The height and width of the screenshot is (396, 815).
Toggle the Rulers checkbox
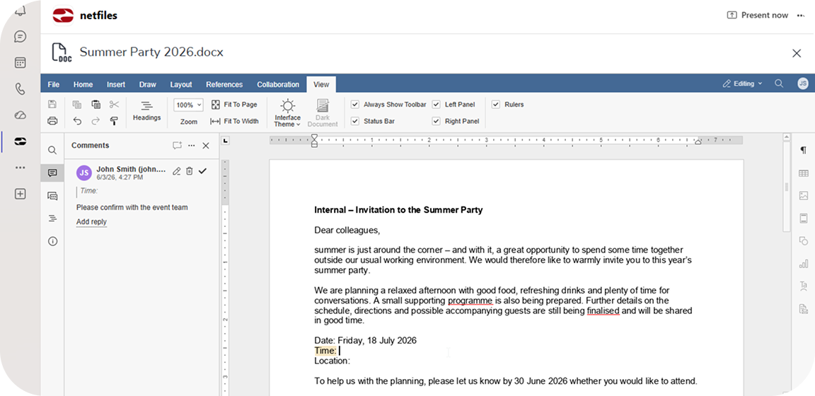point(496,105)
